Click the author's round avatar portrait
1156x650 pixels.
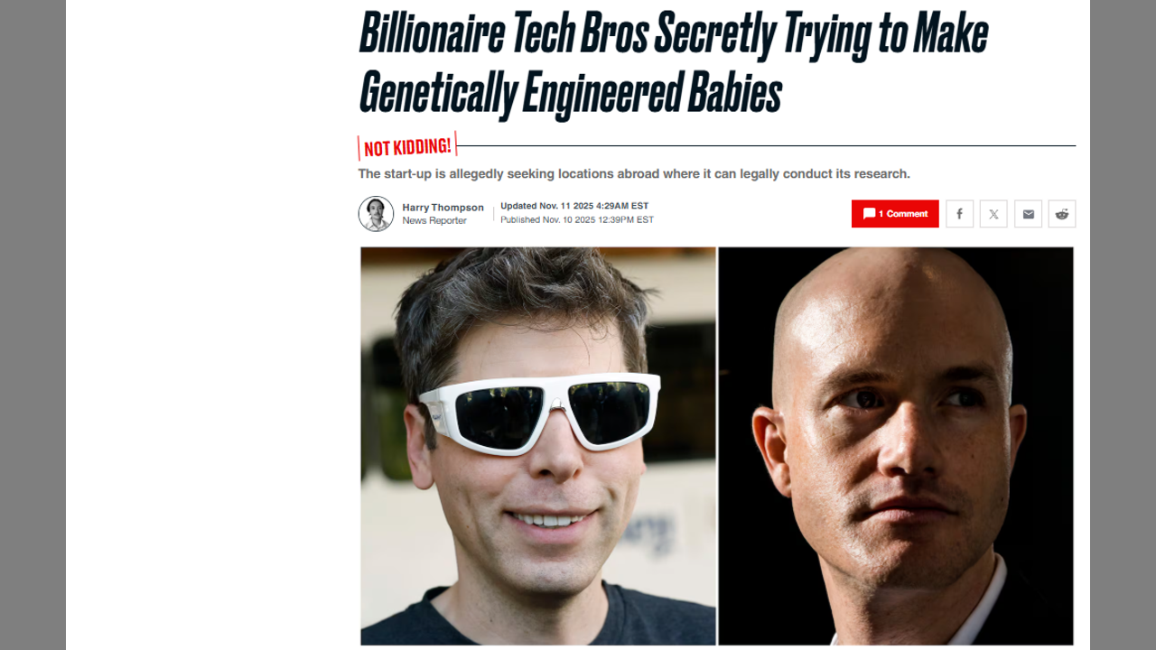pyautogui.click(x=376, y=214)
